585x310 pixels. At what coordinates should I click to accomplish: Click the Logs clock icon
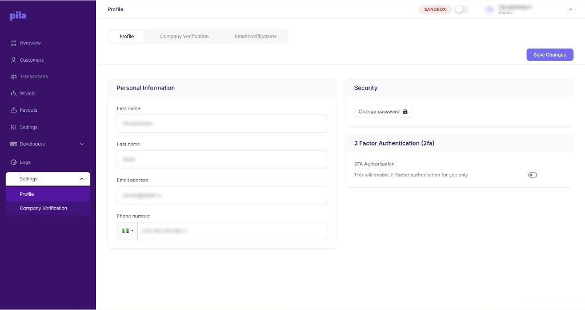point(14,162)
